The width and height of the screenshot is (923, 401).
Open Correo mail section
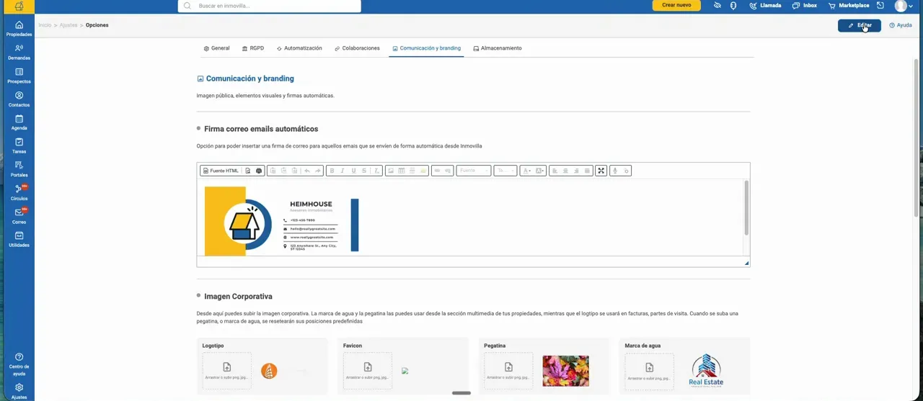tap(19, 216)
